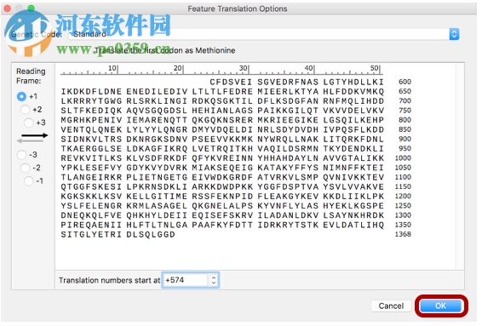Click the row number 1100
482x326 pixels.
[x=403, y=177]
